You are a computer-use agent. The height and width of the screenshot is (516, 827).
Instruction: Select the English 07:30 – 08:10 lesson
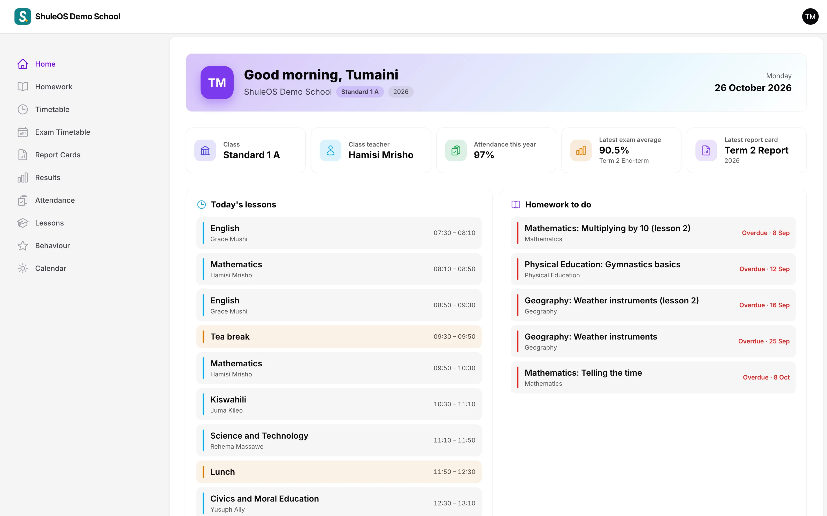[x=339, y=233]
